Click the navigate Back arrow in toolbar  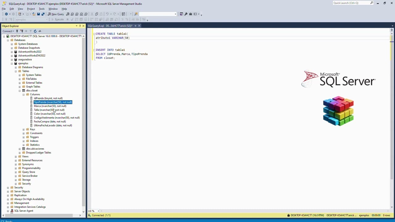[x=6, y=14]
